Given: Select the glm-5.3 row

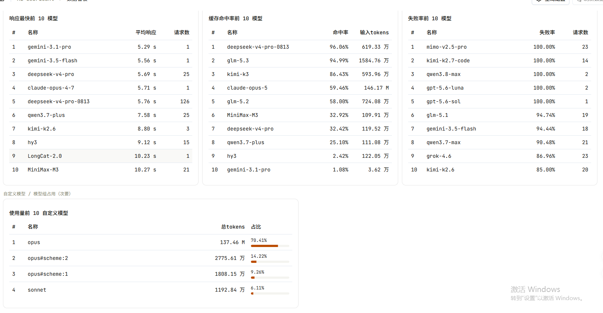Looking at the screenshot, I should pyautogui.click(x=300, y=60).
